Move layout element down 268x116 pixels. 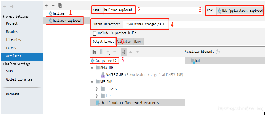(x=138, y=52)
